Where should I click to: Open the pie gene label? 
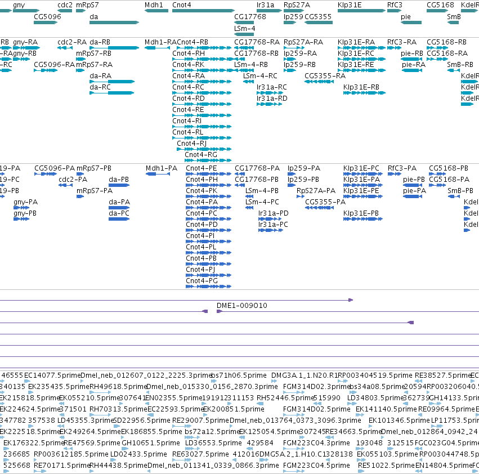406,16
